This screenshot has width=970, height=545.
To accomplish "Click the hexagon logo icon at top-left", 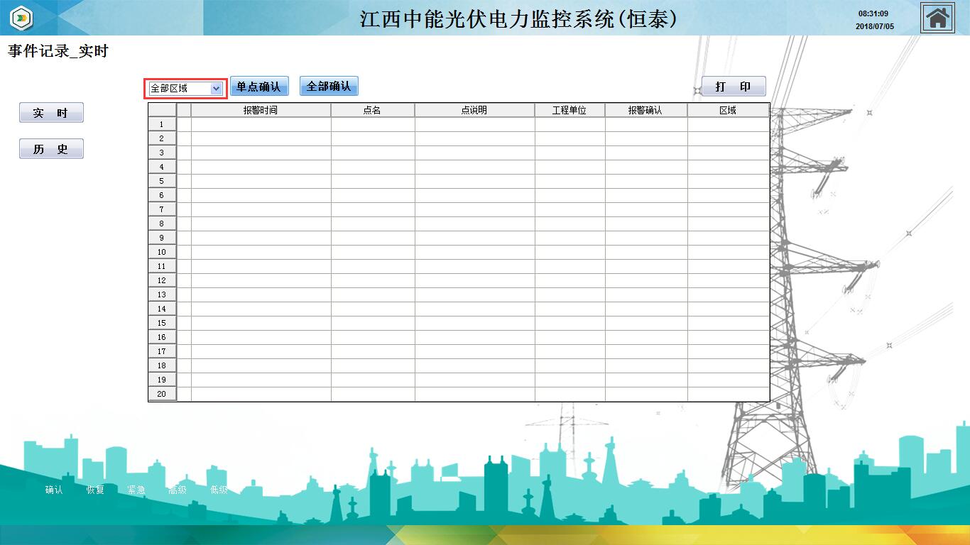I will click(x=23, y=18).
